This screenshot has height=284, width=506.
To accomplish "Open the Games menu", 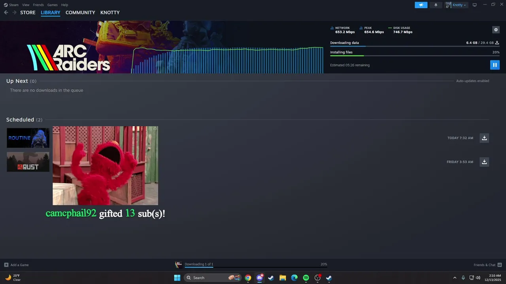I will click(52, 5).
